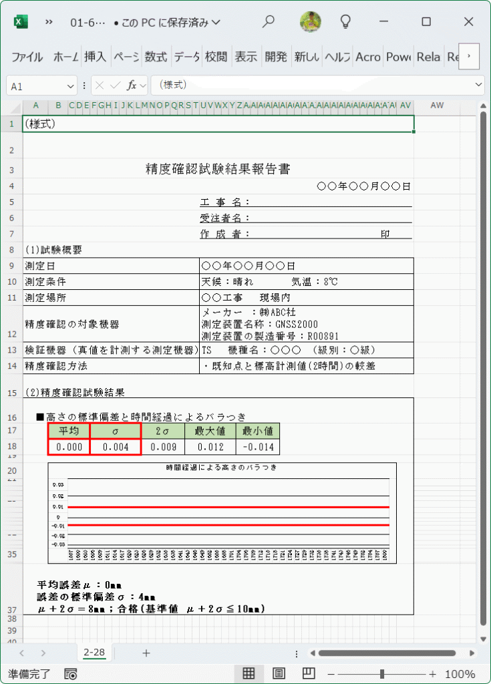Expand the formula bar with the chevron
This screenshot has width=491, height=684.
coord(478,85)
